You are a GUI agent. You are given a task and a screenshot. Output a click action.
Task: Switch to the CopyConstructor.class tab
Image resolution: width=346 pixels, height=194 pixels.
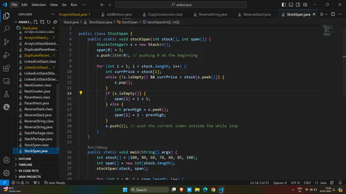coord(165,14)
